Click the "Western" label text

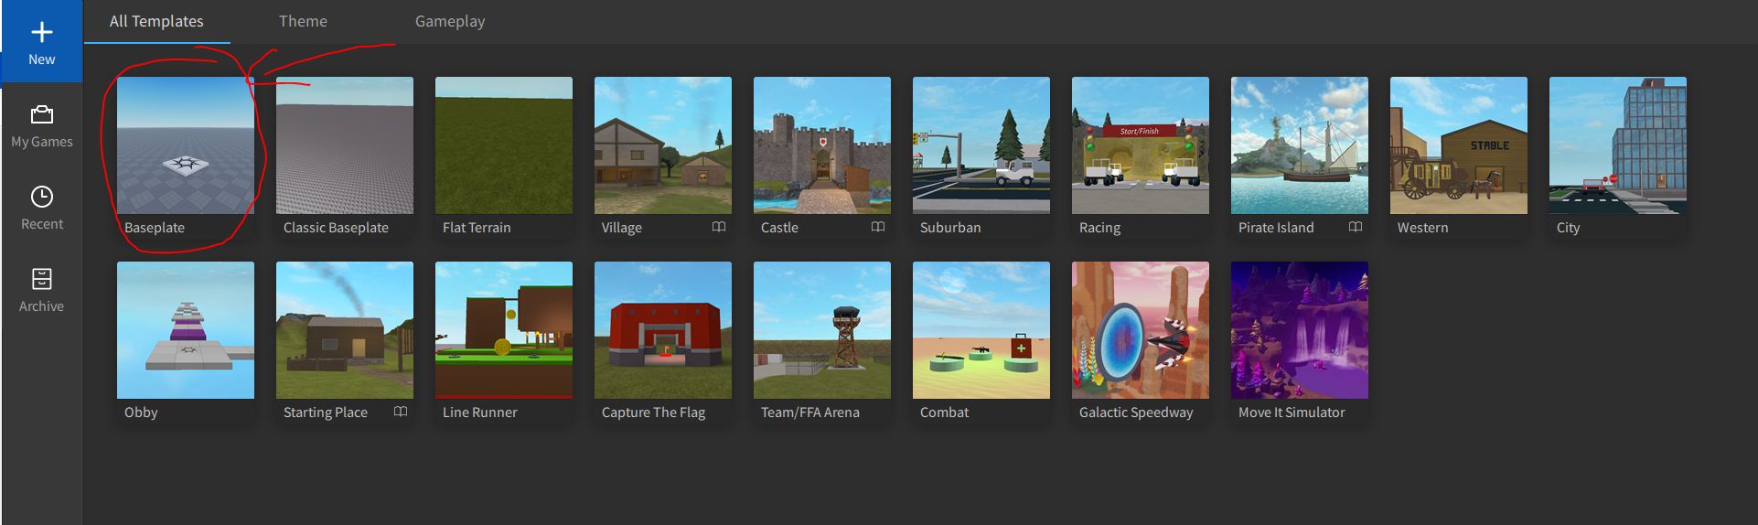[x=1422, y=228]
